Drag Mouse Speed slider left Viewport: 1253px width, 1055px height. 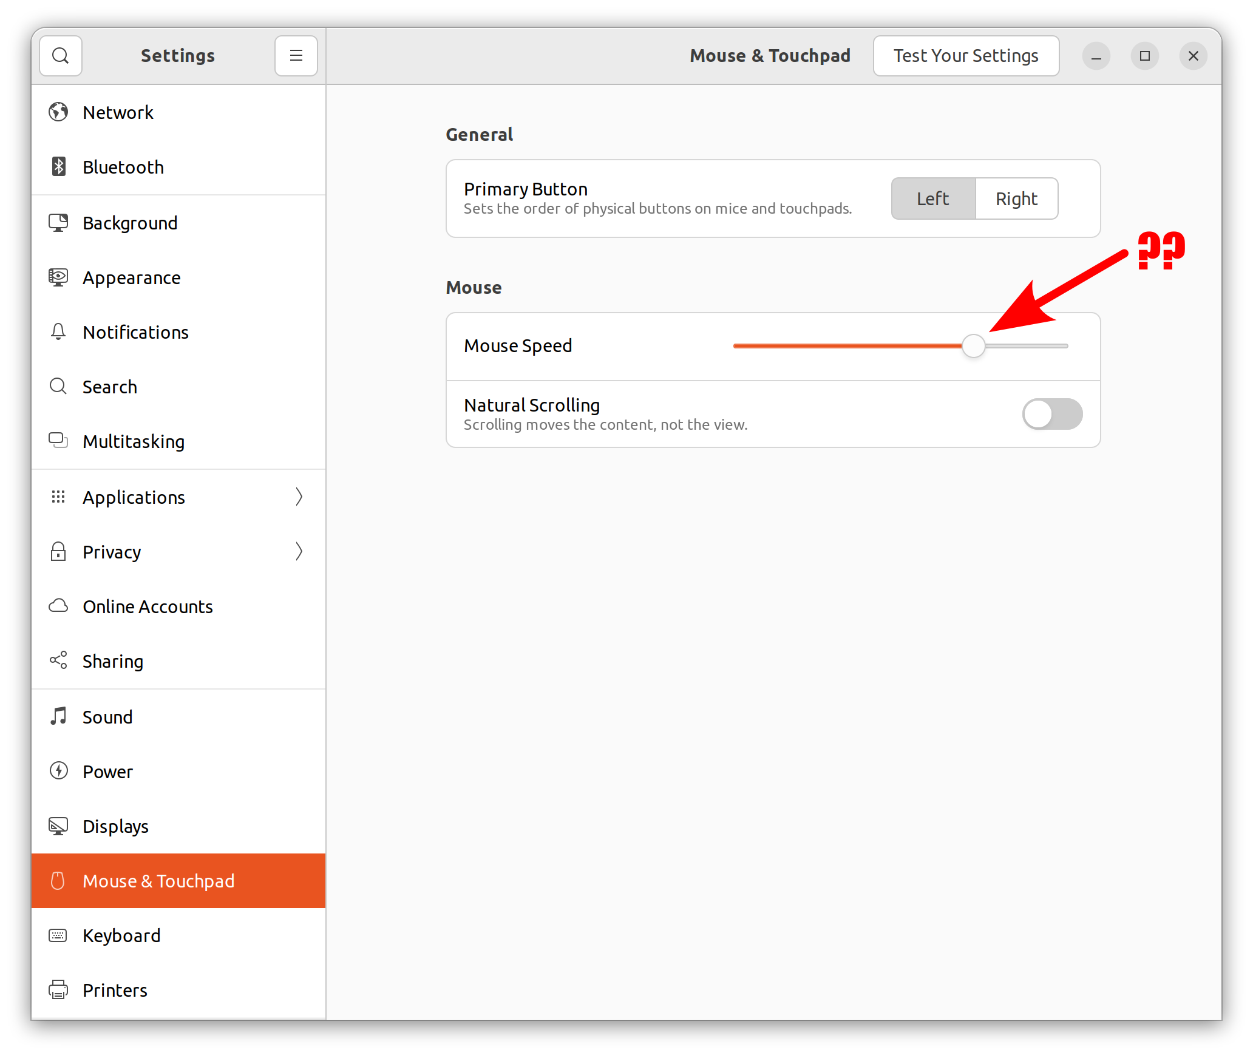click(971, 347)
